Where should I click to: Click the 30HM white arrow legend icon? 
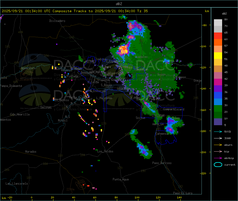coord(218,138)
